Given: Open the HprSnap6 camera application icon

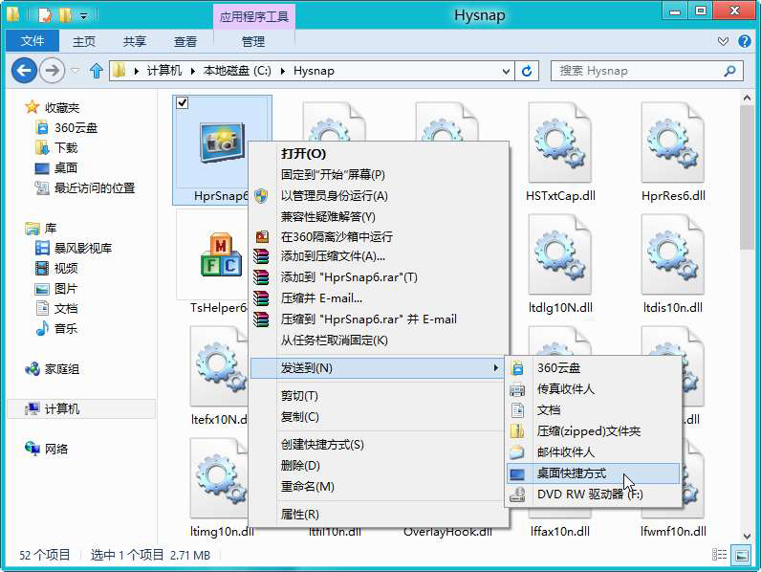Looking at the screenshot, I should [223, 143].
